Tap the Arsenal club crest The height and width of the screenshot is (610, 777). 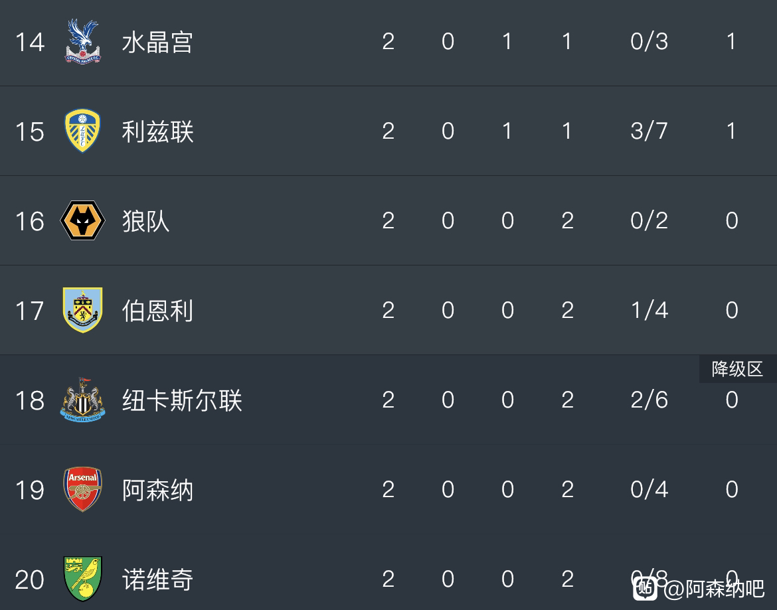coord(83,489)
